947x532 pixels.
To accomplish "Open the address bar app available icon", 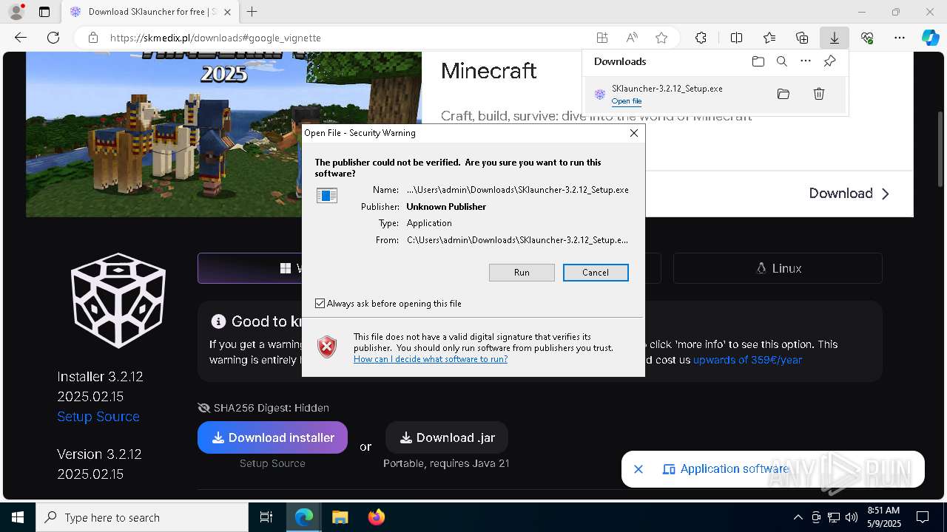I will coord(602,38).
